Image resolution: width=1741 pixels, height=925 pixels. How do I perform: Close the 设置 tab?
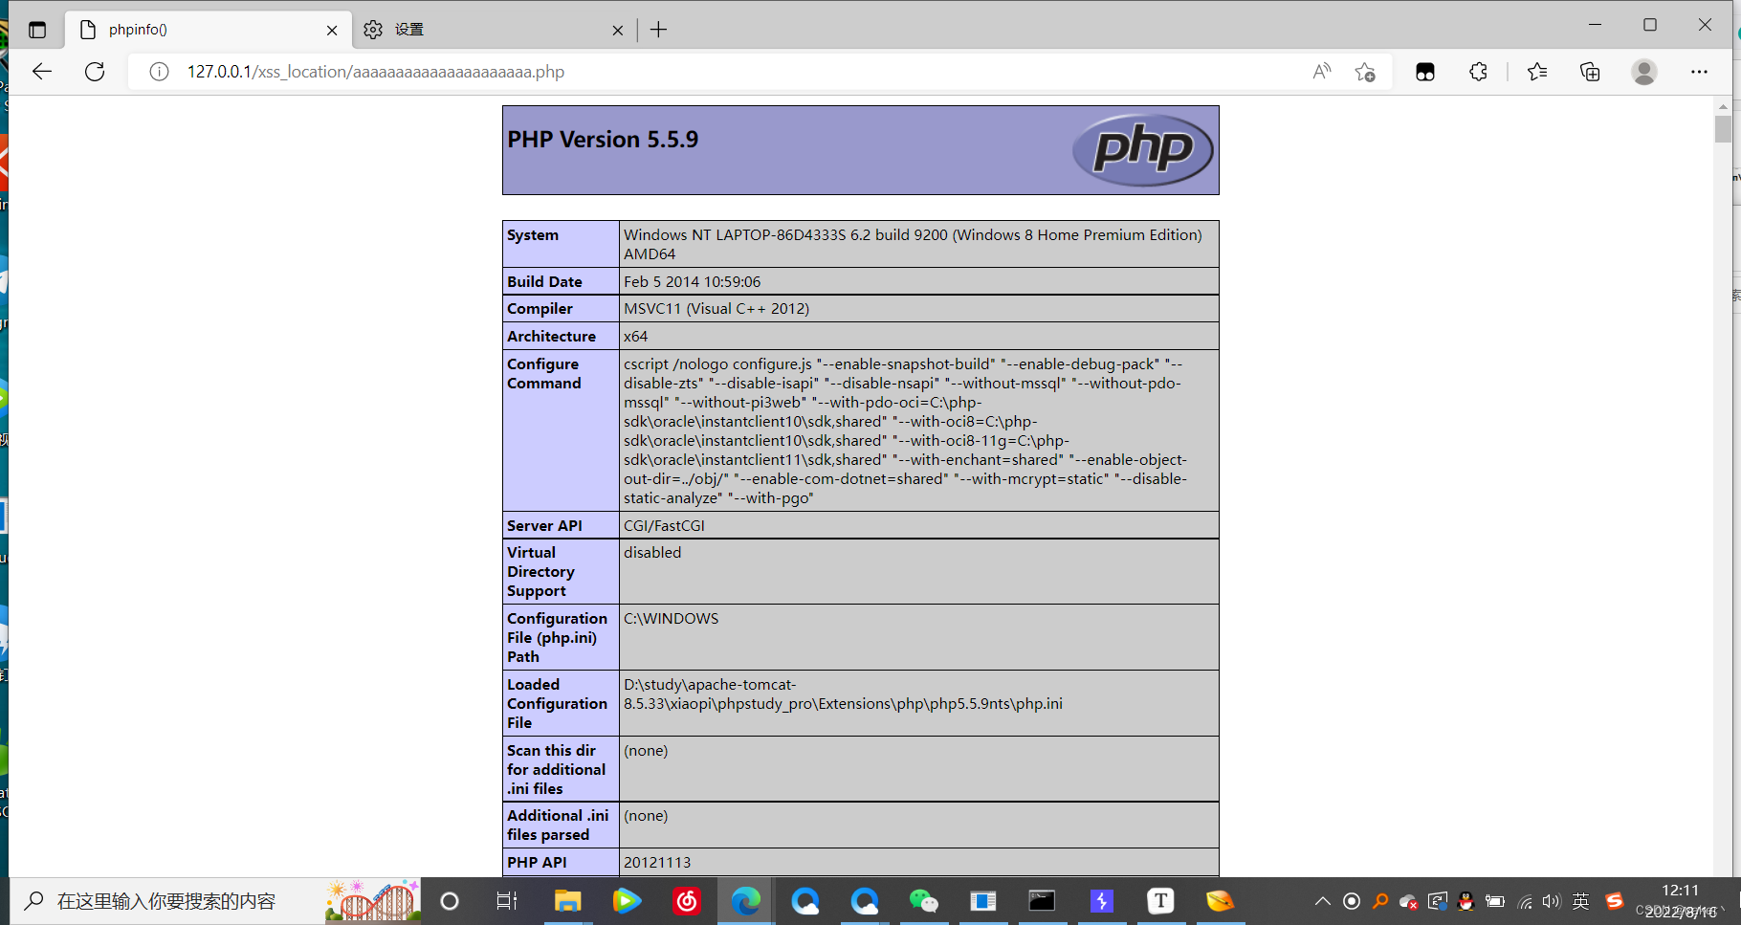click(x=618, y=31)
